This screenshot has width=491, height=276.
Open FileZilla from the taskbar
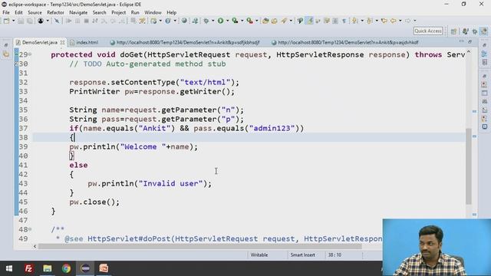pyautogui.click(x=28, y=268)
